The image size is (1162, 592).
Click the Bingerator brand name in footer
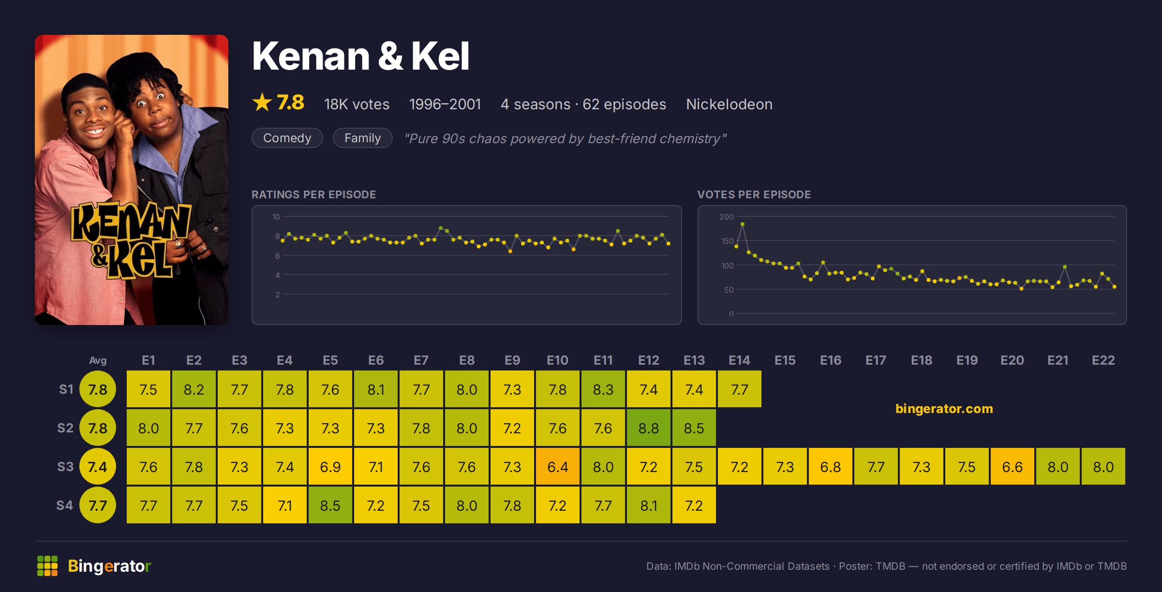tap(109, 566)
